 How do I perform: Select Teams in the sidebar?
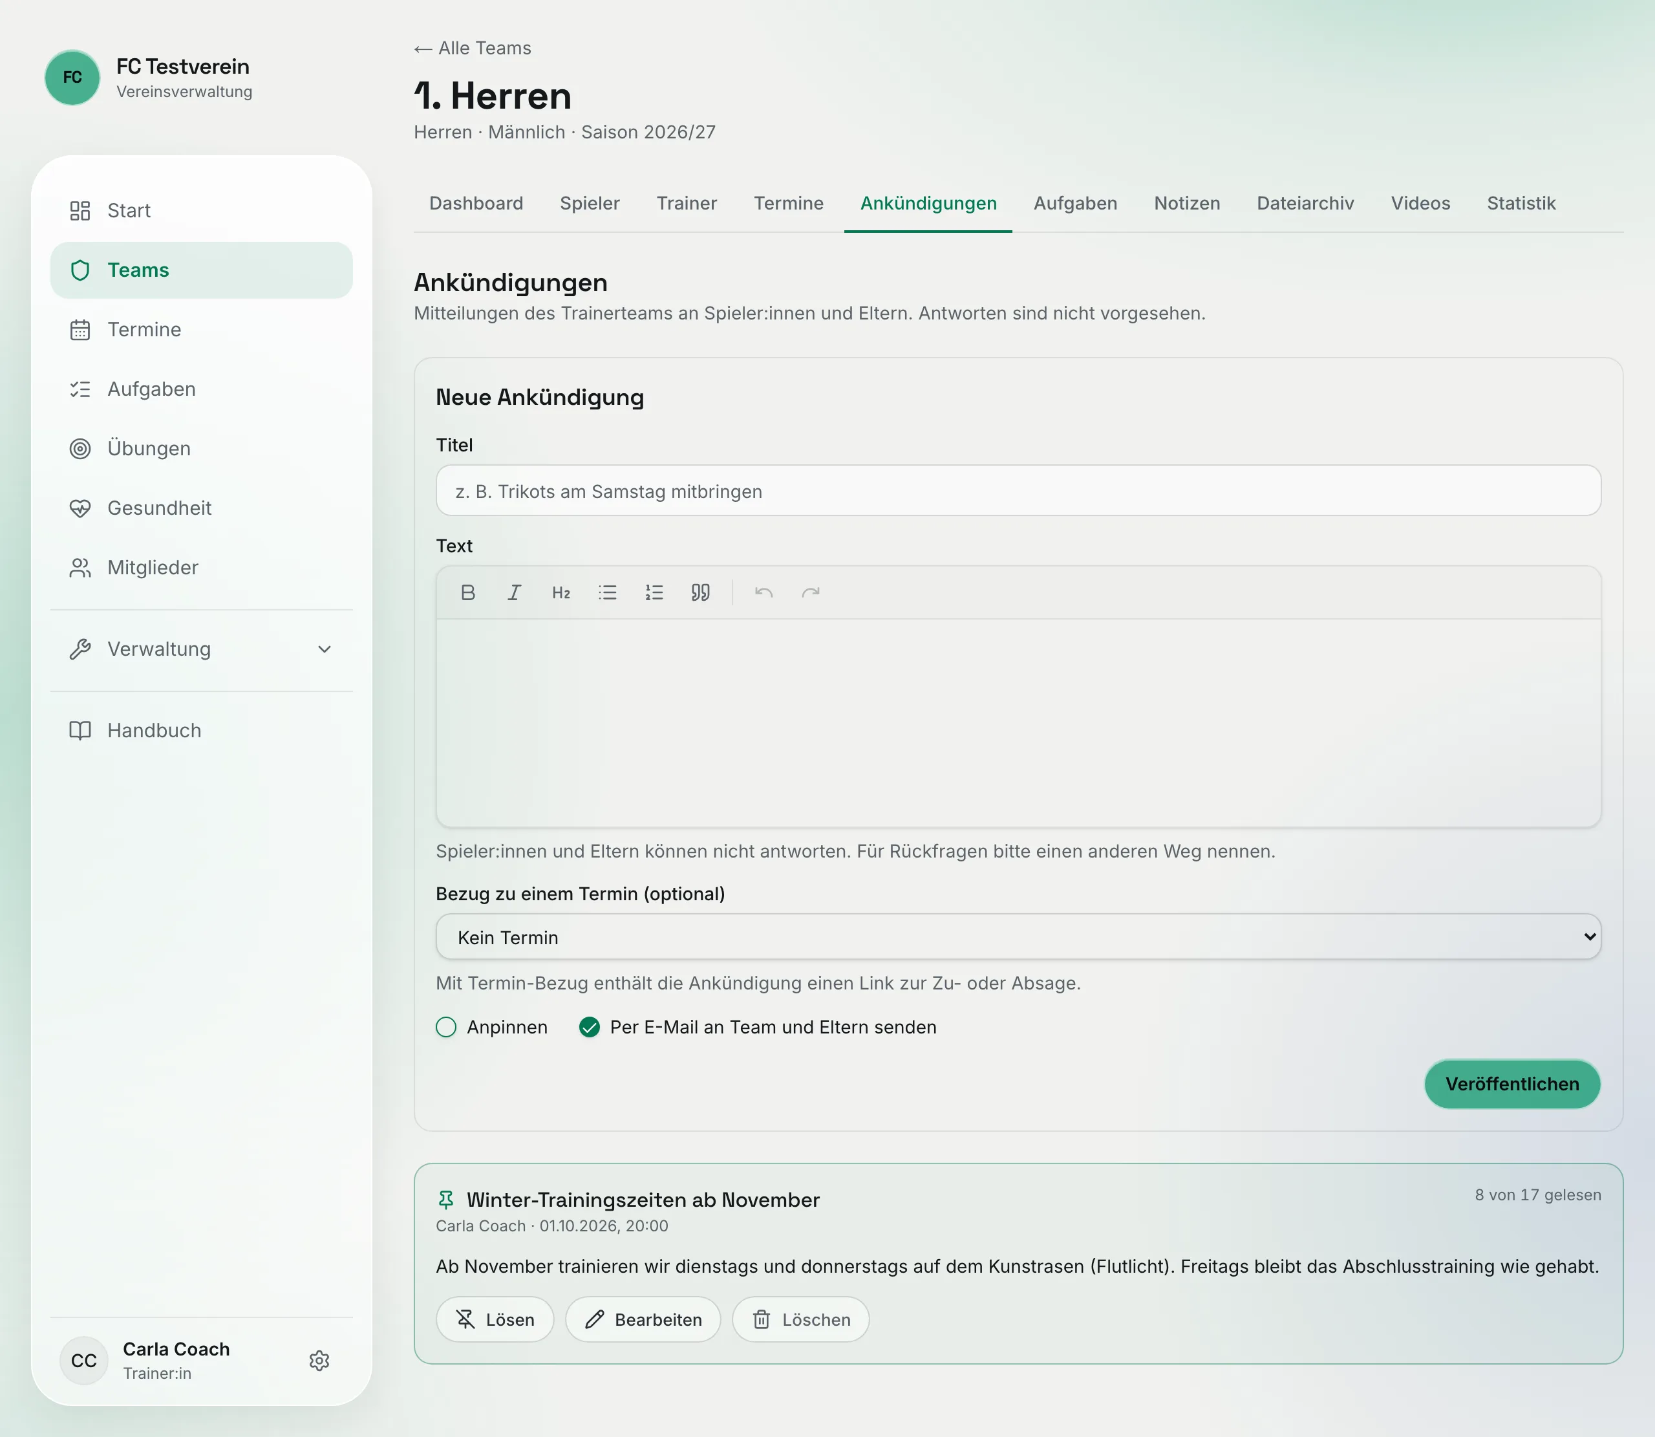point(201,270)
